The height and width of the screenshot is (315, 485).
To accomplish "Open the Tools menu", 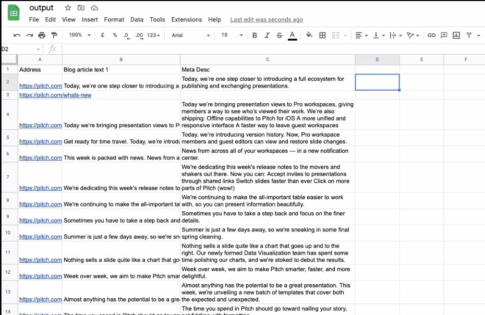I will (x=157, y=19).
